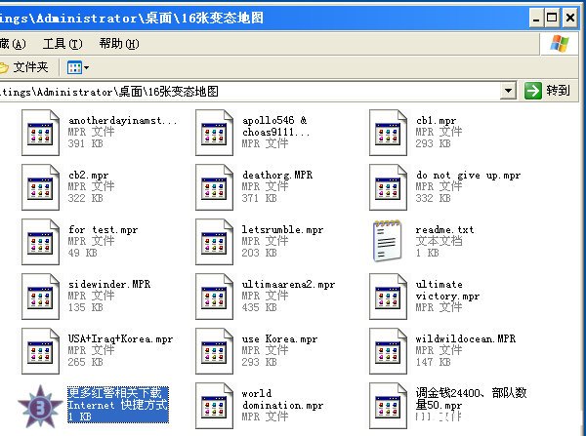586x436 pixels.
Task: Click the file name world domination.mpr
Action: click(282, 399)
